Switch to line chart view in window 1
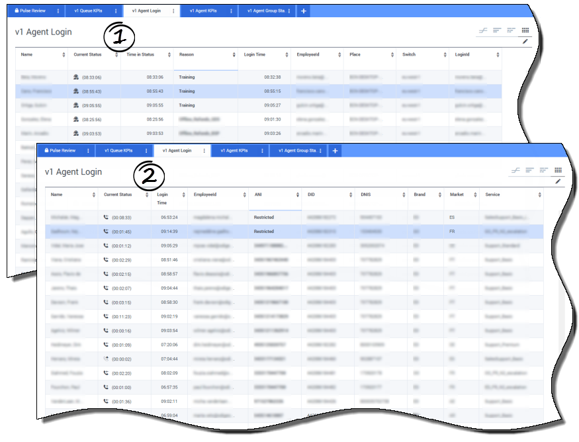This screenshot has width=579, height=442. coord(484,30)
